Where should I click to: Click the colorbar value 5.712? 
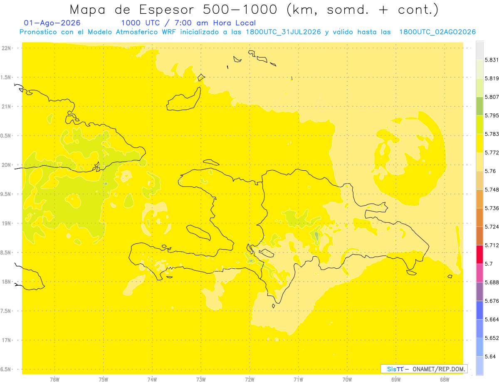coord(492,245)
